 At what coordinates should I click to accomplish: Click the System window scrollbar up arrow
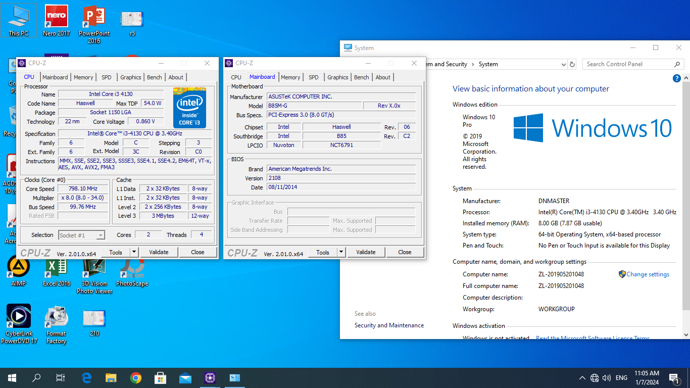(686, 77)
